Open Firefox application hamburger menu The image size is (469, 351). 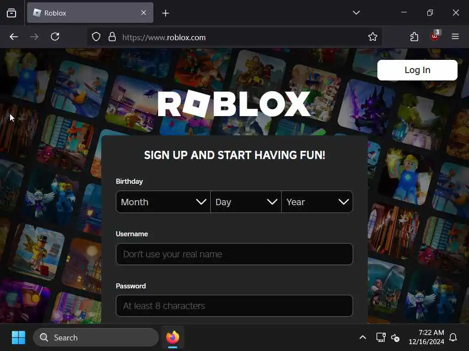(455, 37)
